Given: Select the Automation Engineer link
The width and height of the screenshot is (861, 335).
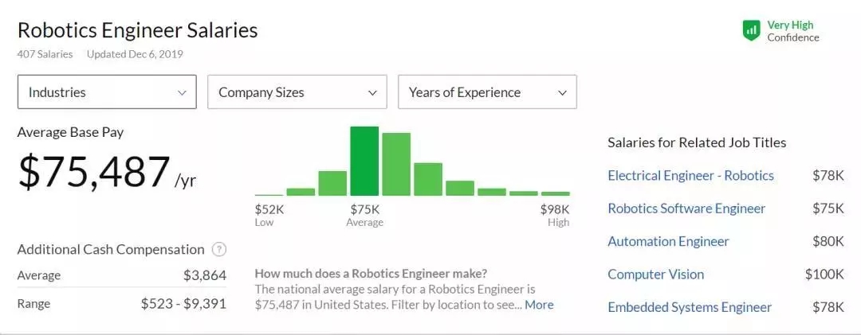Looking at the screenshot, I should (x=668, y=241).
